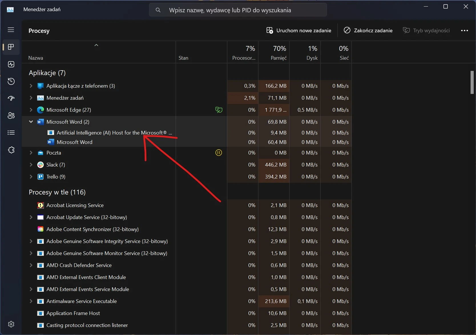The width and height of the screenshot is (476, 335).
Task: Click the Edge efficiency mode leaf icon
Action: click(219, 110)
